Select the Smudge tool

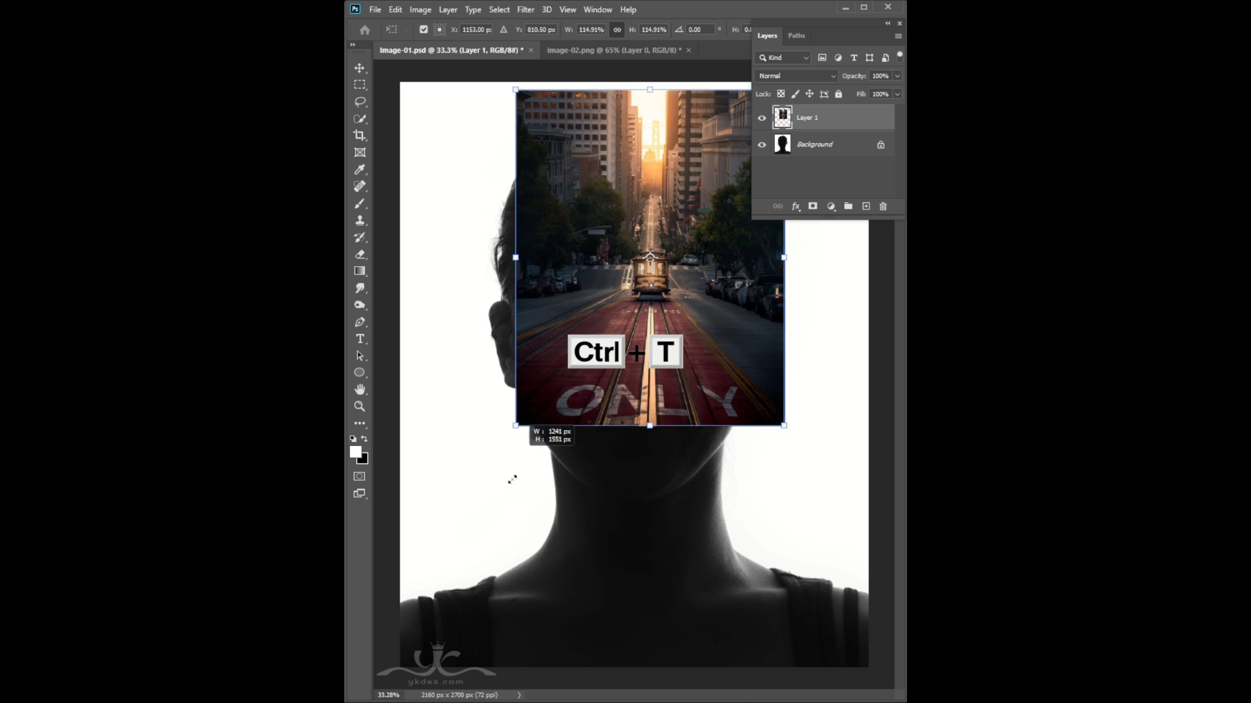[360, 288]
